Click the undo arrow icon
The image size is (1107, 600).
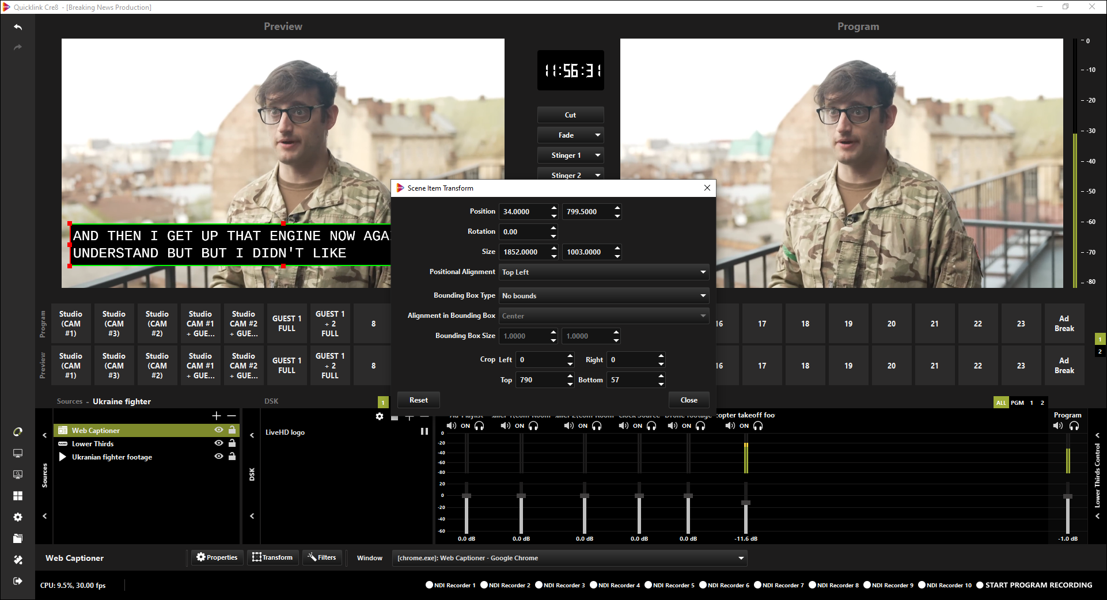[18, 27]
